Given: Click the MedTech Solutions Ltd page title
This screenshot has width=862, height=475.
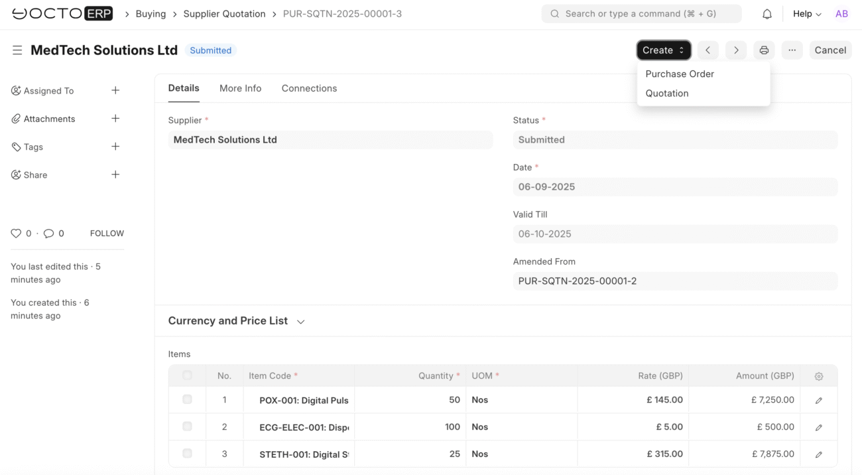Looking at the screenshot, I should [x=104, y=50].
